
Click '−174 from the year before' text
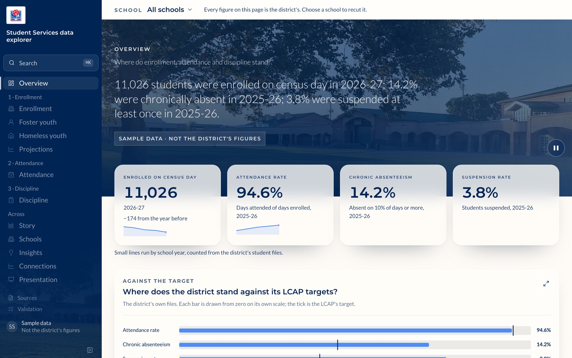point(155,218)
